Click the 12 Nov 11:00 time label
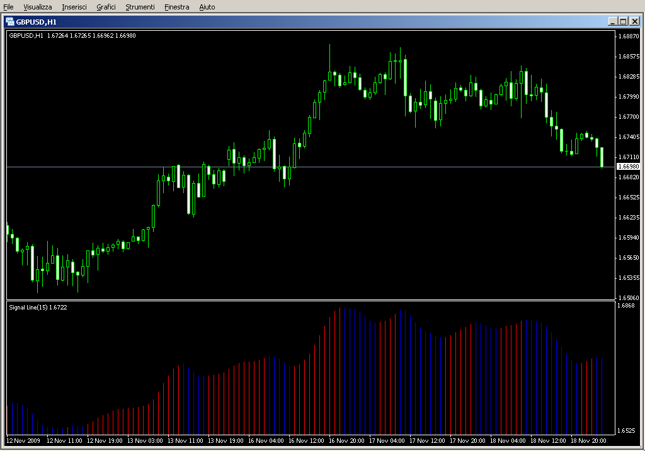This screenshot has width=645, height=451. point(64,441)
